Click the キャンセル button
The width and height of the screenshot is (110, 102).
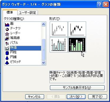click(35, 97)
